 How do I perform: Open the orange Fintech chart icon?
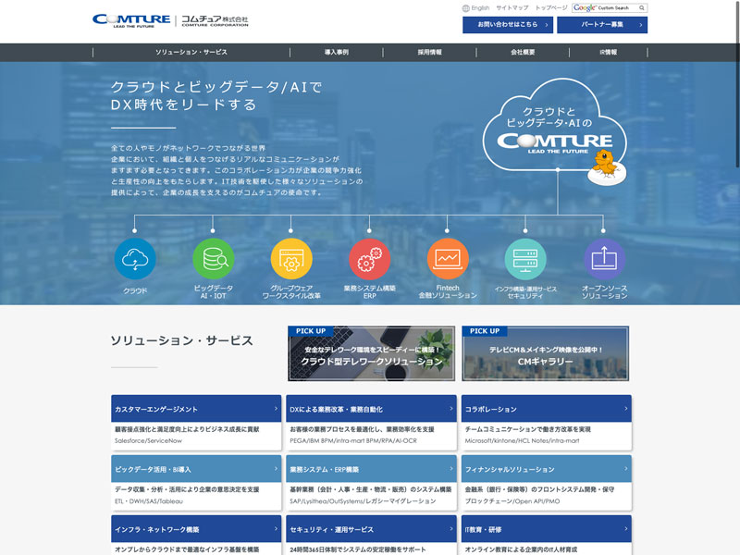click(448, 259)
